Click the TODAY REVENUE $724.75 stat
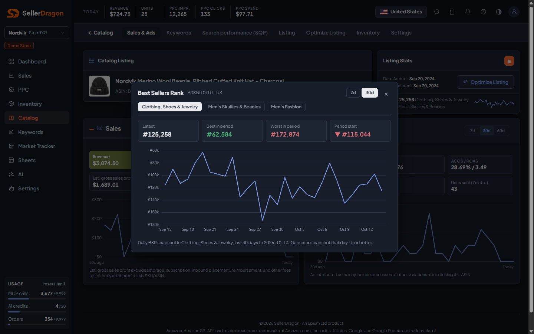Viewport: 534px width, 334px height. coord(120,12)
